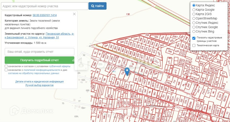Click parcel 2904 on the map
Viewport: 230px width, 122px height.
[x=93, y=87]
